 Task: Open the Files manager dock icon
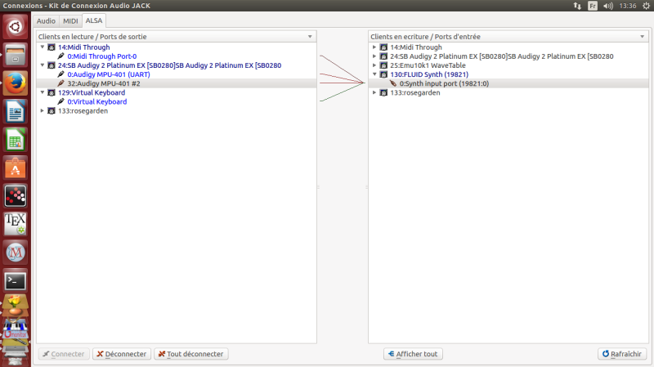16,55
